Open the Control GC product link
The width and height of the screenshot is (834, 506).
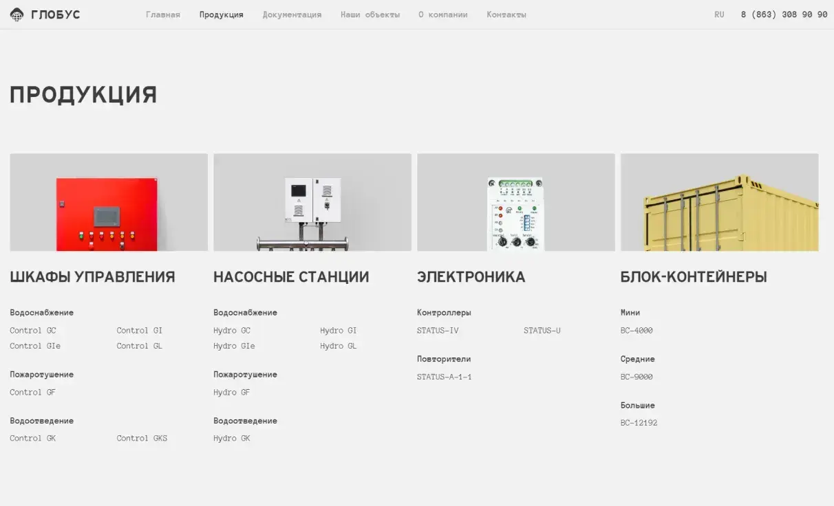[x=32, y=330]
